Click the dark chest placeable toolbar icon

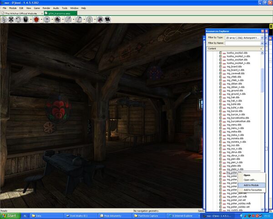57,20
